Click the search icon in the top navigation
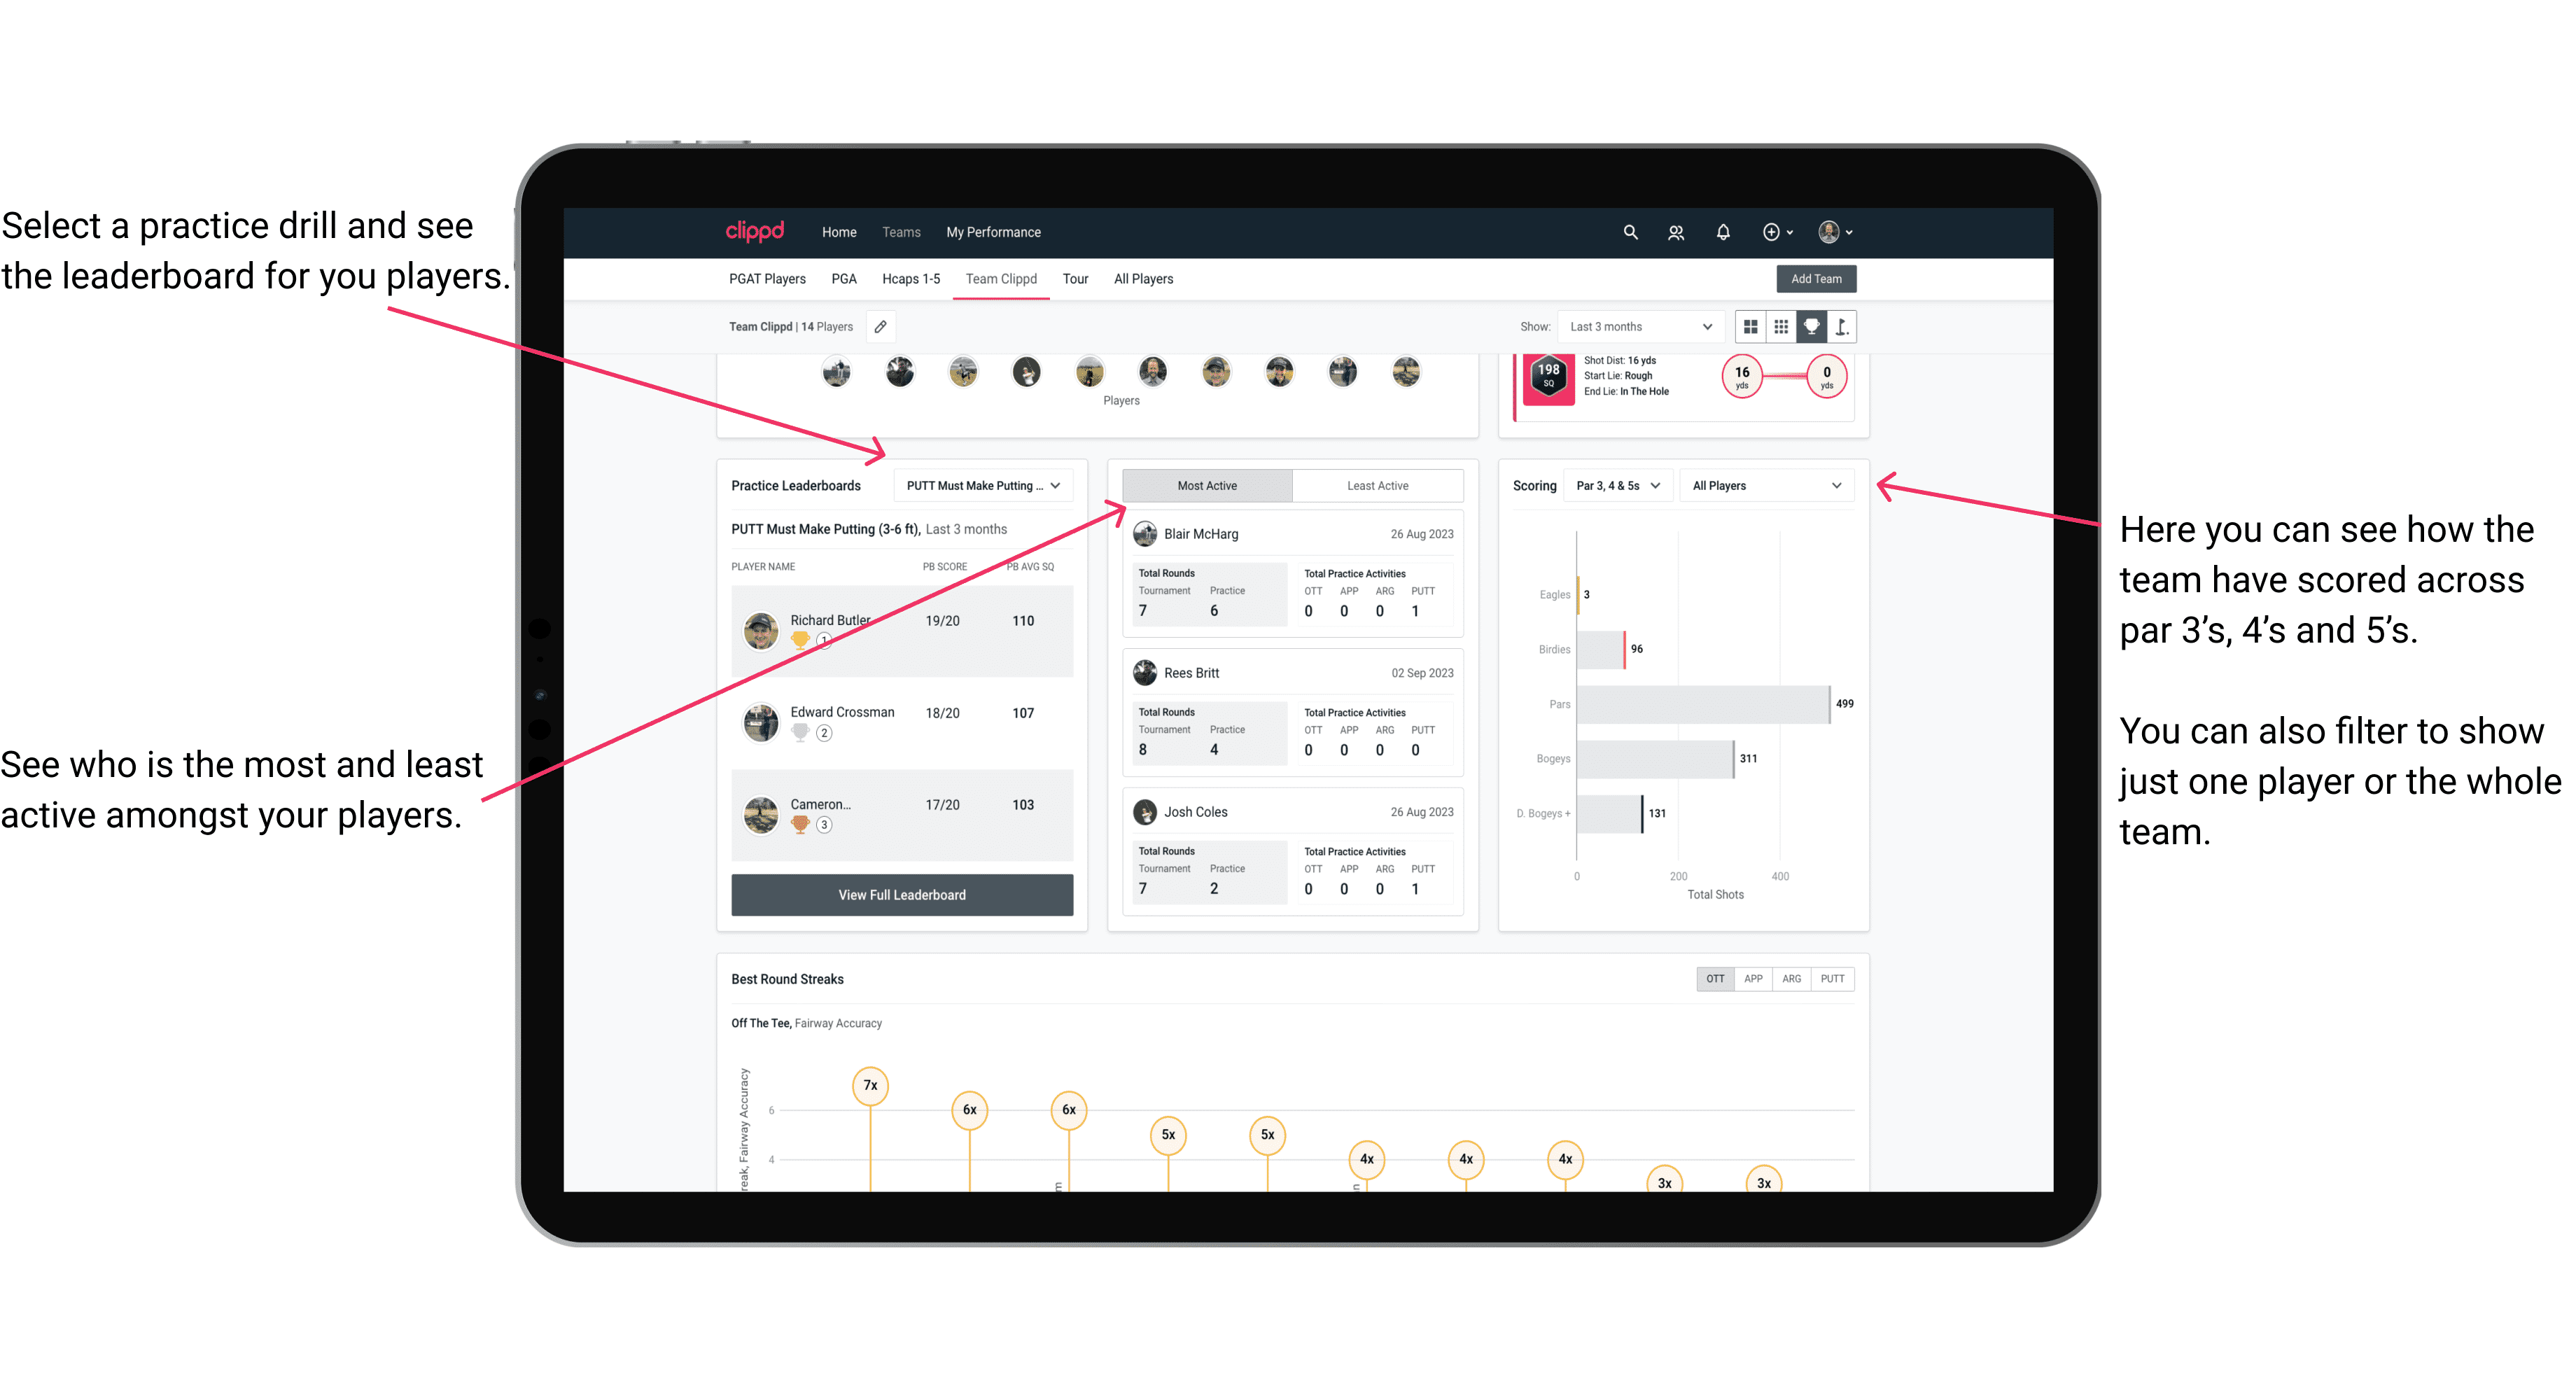The height and width of the screenshot is (1386, 2576). [1627, 232]
